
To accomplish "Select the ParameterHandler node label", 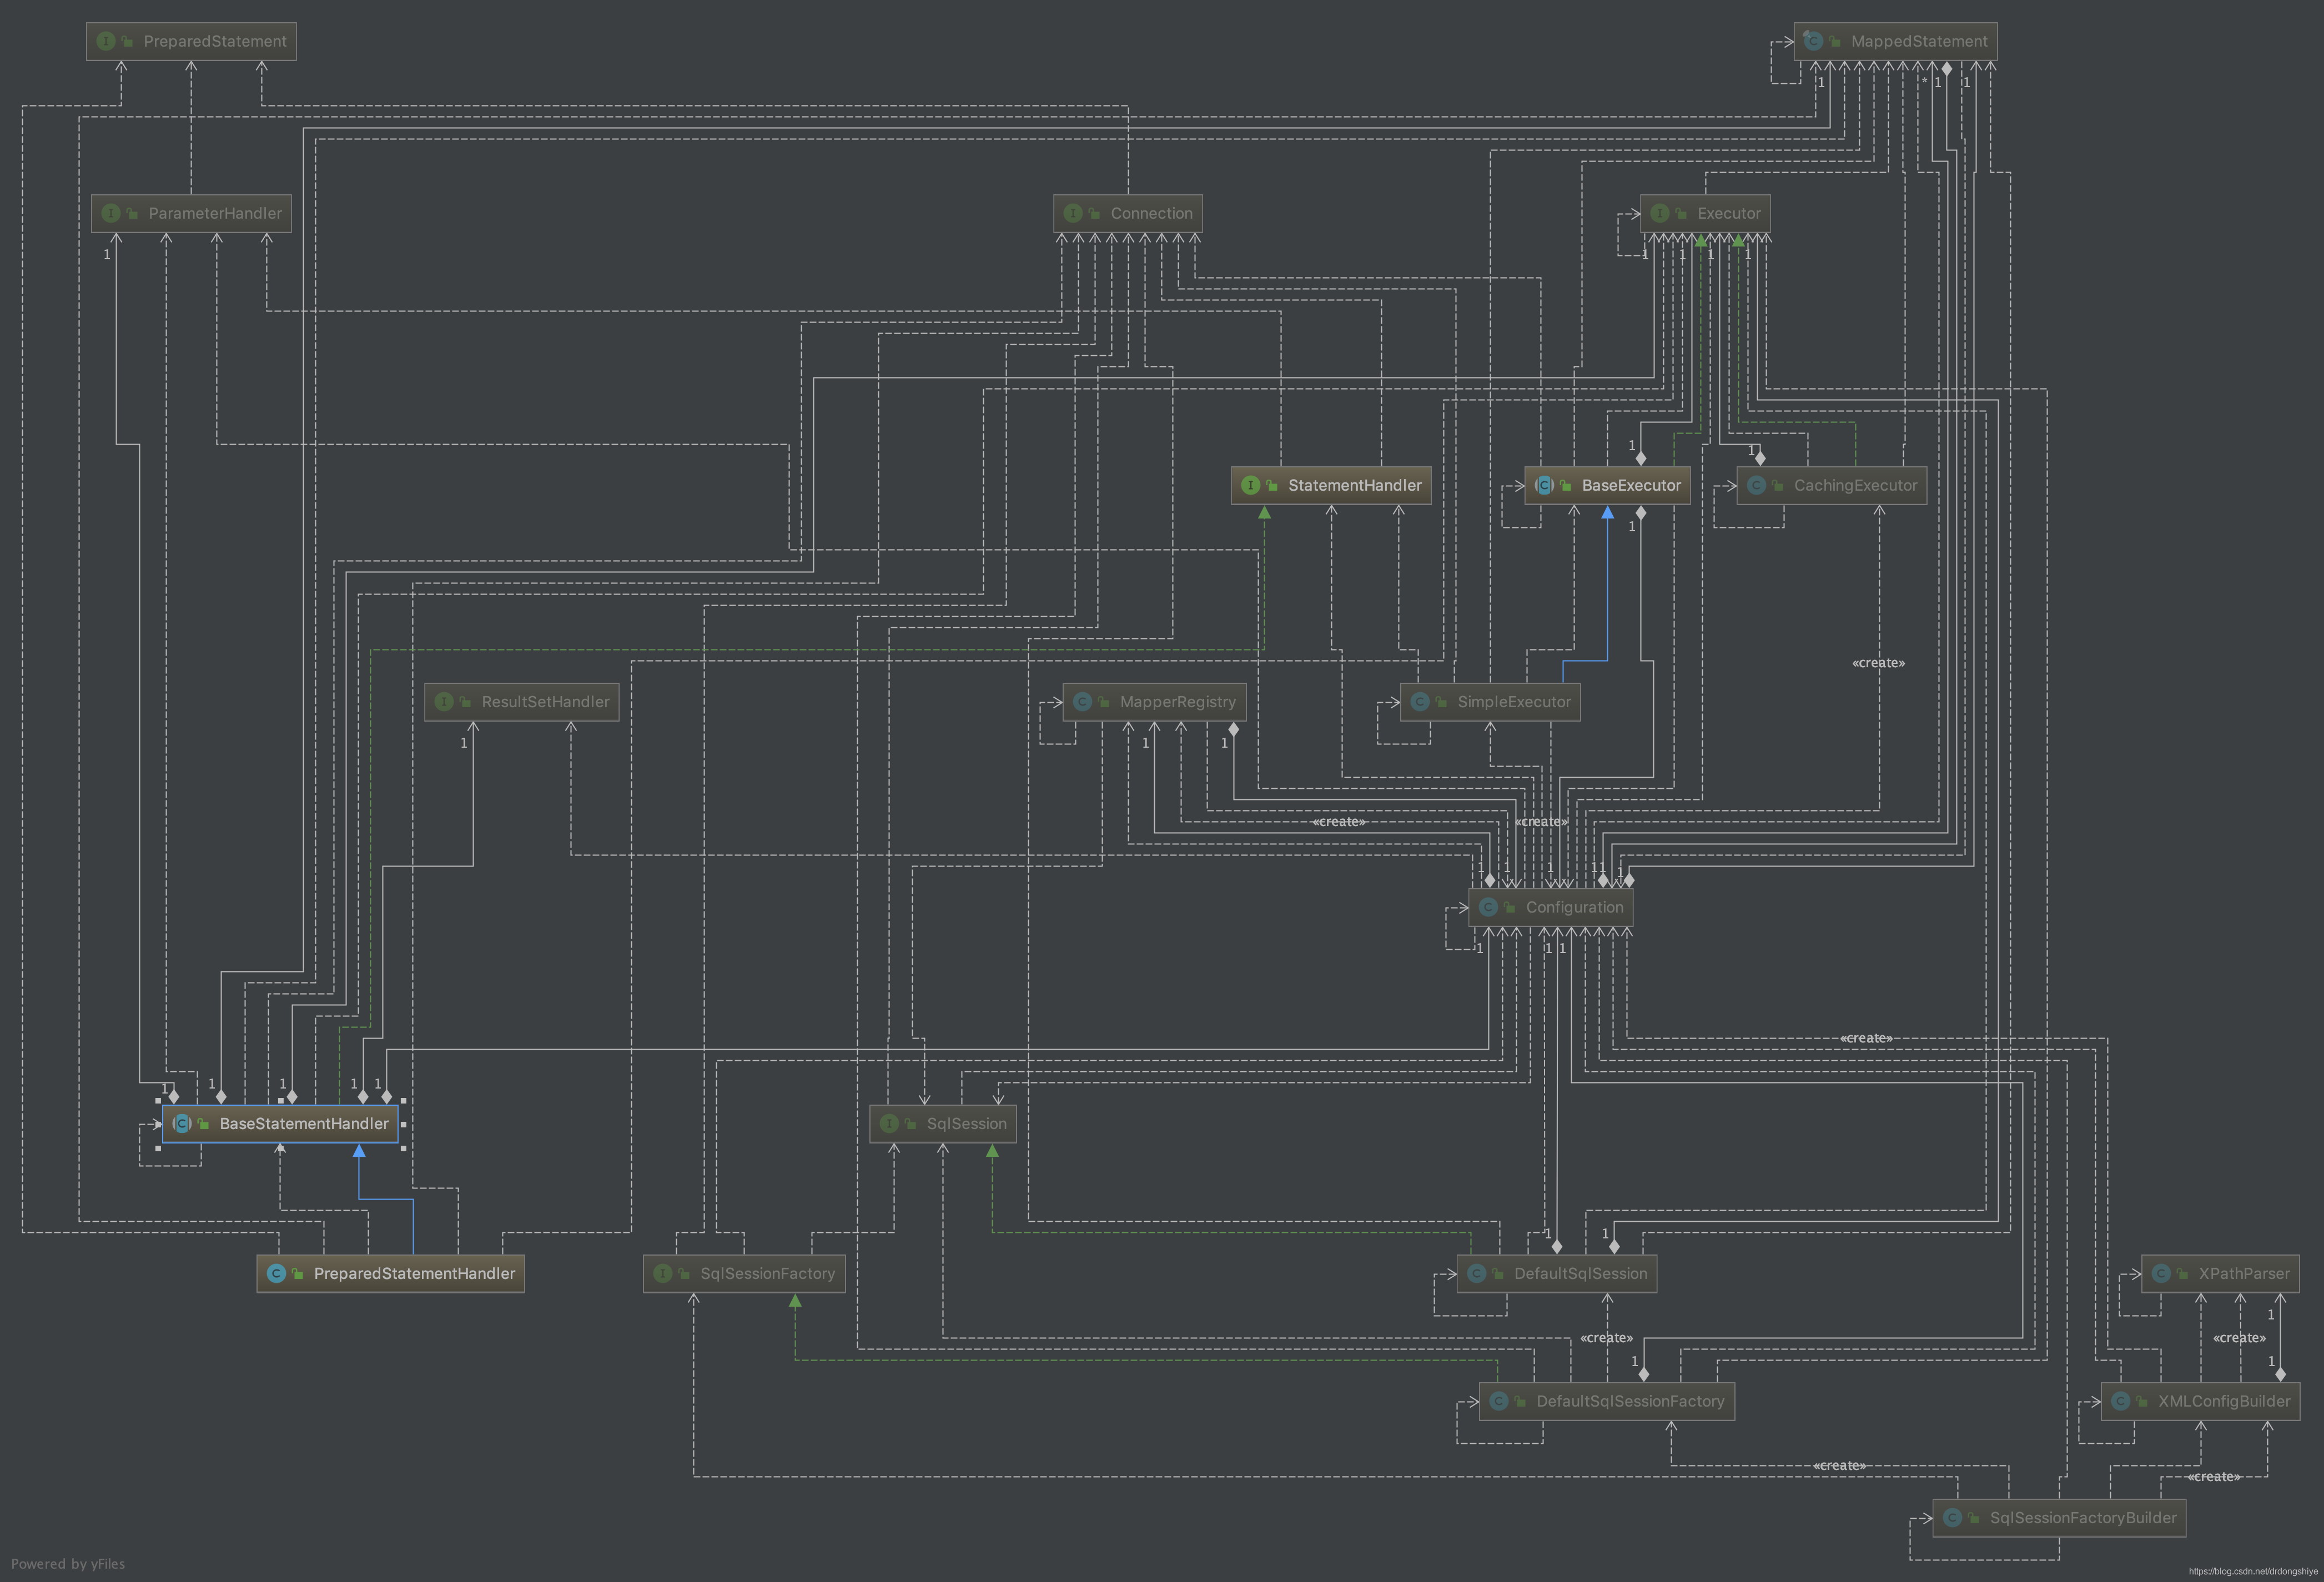I will tap(215, 213).
